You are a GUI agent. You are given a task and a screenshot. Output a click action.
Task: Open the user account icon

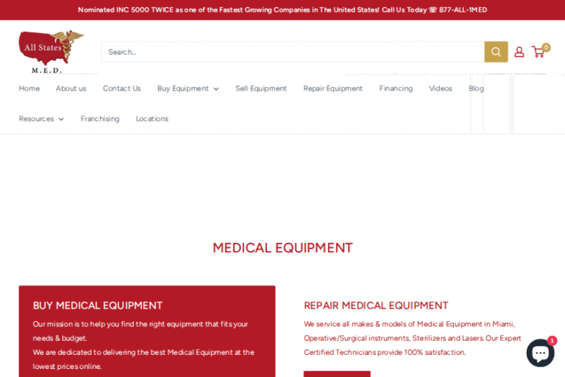click(519, 52)
